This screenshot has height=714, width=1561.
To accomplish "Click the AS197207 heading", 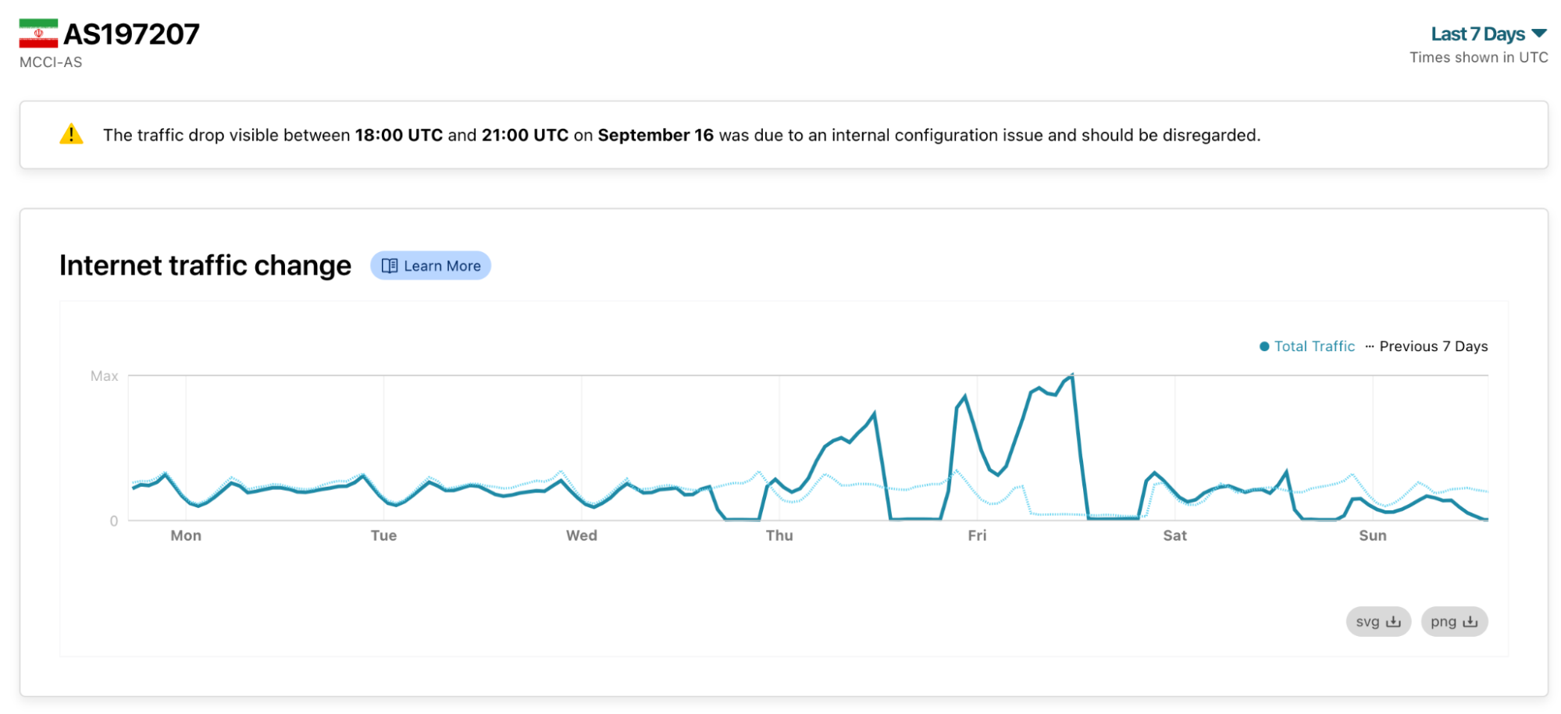I will 131,34.
